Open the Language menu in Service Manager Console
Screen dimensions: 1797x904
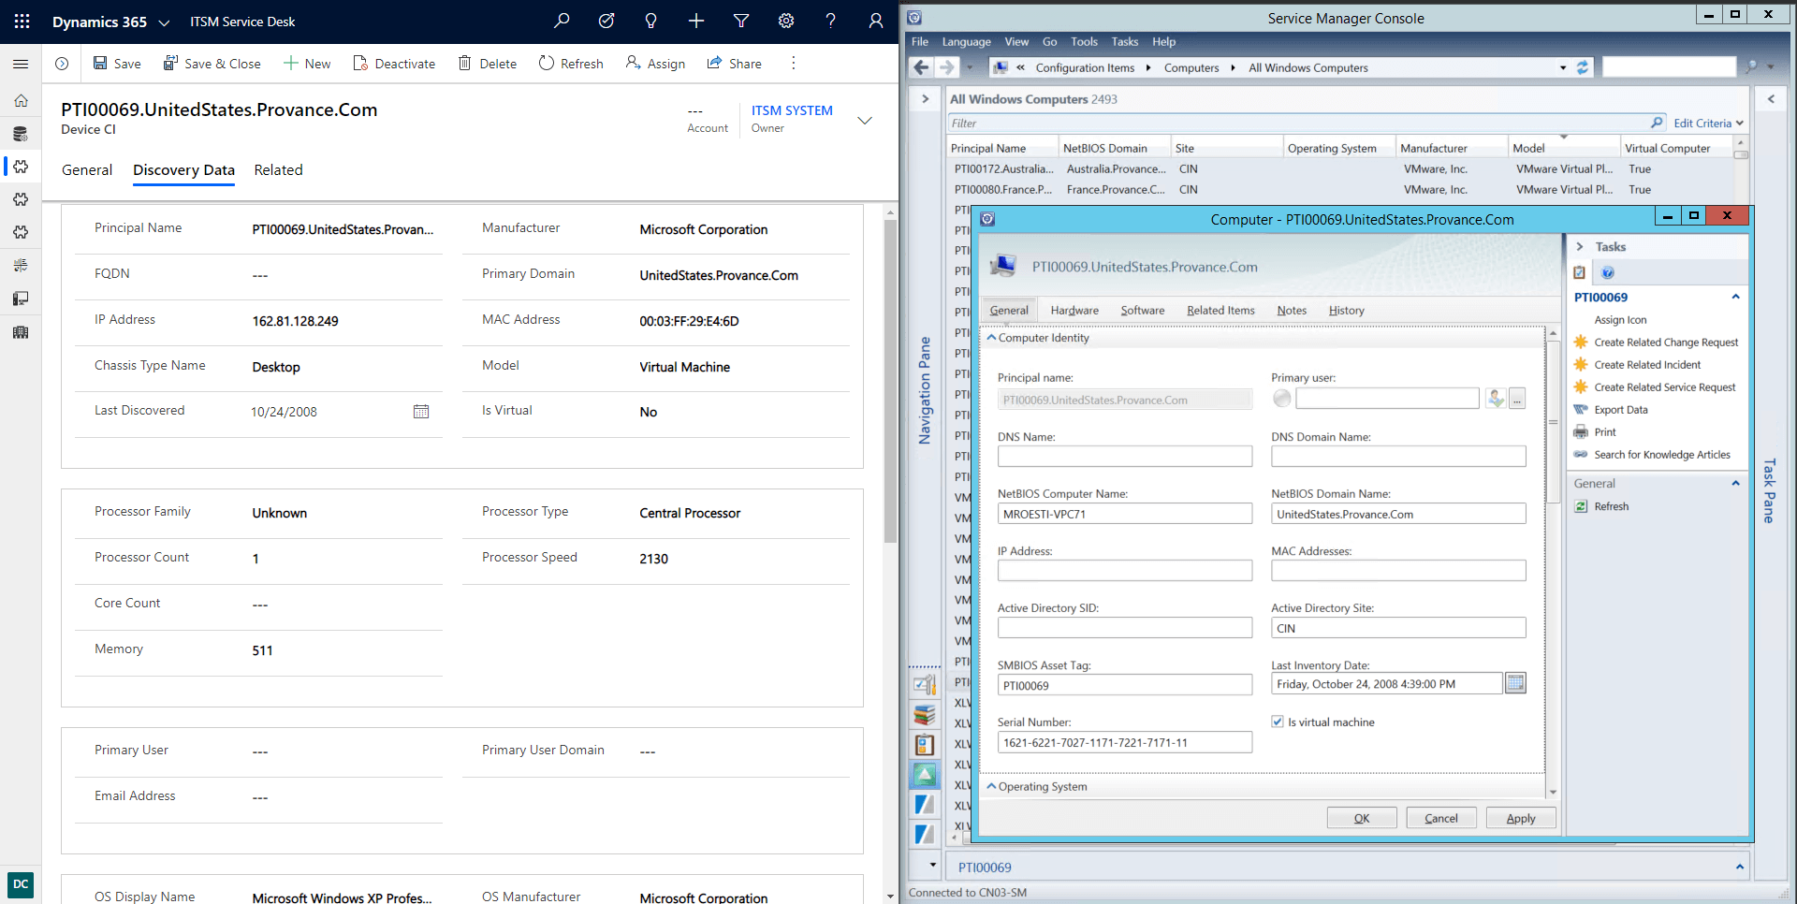pyautogui.click(x=966, y=42)
